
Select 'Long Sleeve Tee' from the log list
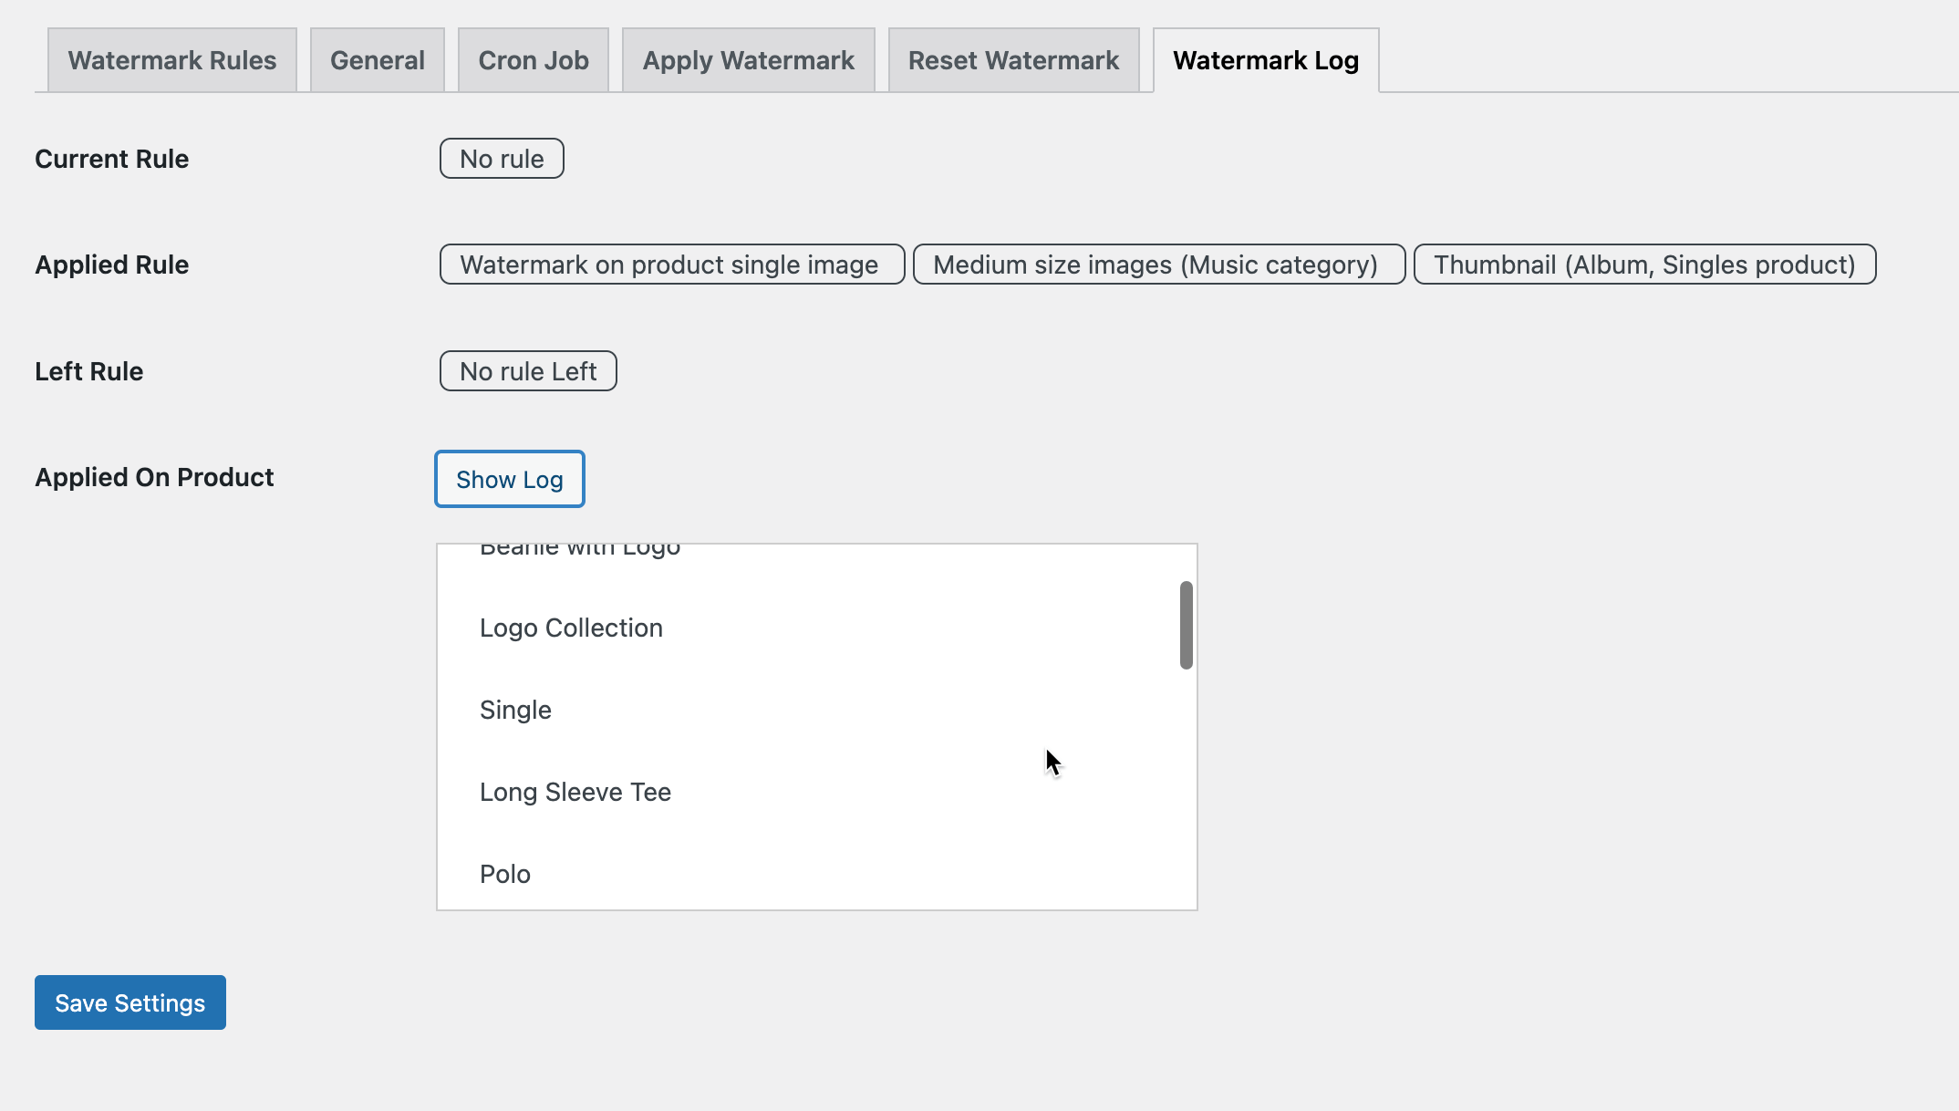point(575,792)
